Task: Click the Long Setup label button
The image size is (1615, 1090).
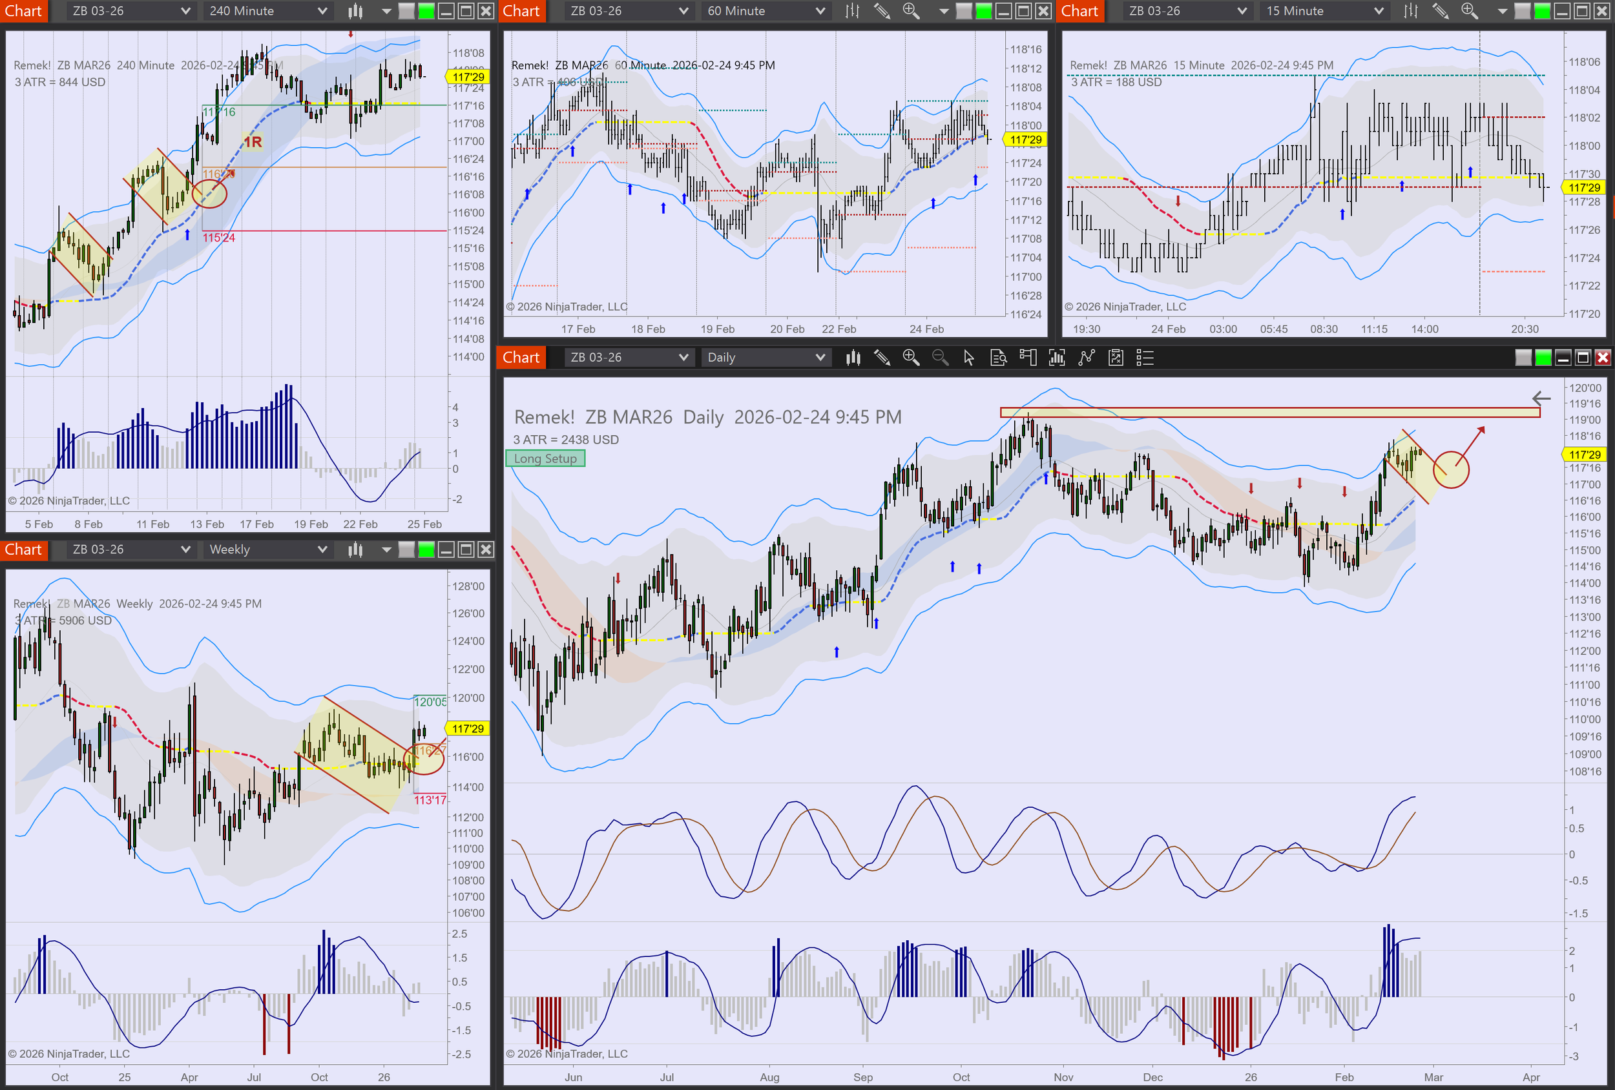Action: click(545, 458)
